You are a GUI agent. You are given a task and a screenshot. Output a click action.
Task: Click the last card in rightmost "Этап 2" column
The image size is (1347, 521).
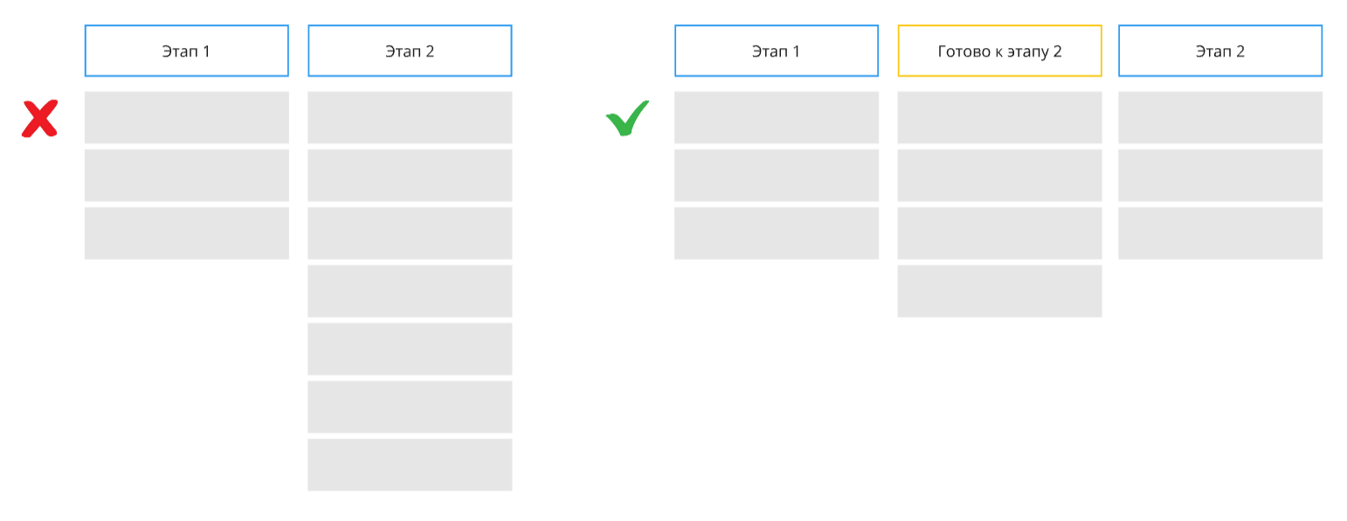[x=1219, y=233]
